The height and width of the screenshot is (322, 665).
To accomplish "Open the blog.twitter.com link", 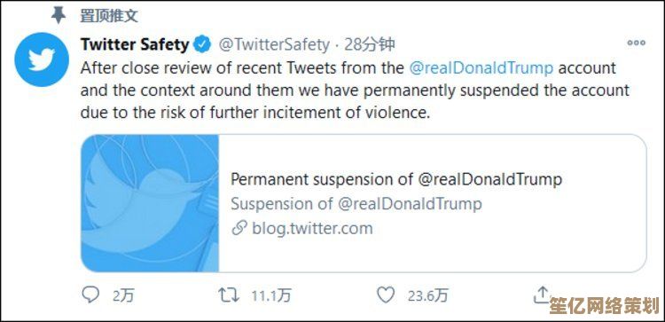I will pyautogui.click(x=312, y=229).
